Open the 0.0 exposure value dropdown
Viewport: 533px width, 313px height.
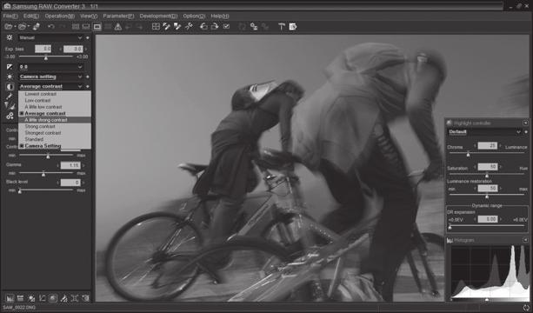[50, 67]
